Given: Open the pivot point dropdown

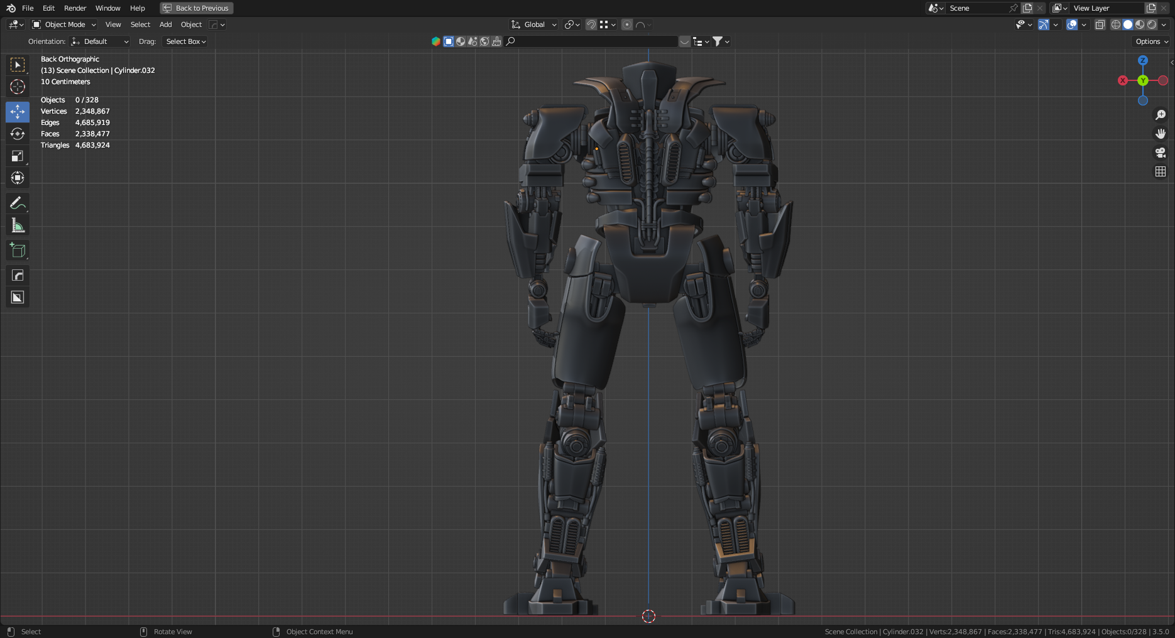Looking at the screenshot, I should 572,24.
